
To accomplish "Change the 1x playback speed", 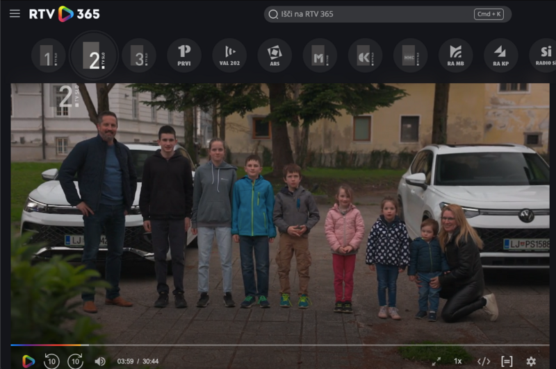I will (458, 361).
